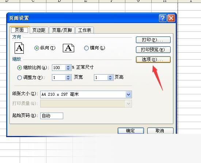The height and width of the screenshot is (163, 201).
Task: Open the help question mark button
Action: (163, 18)
